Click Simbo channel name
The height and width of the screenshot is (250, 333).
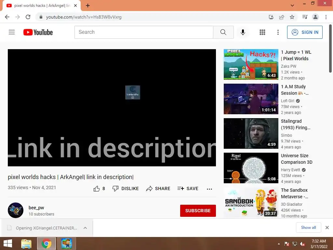pos(286,135)
